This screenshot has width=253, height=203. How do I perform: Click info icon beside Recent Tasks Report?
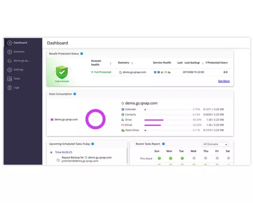(163, 144)
